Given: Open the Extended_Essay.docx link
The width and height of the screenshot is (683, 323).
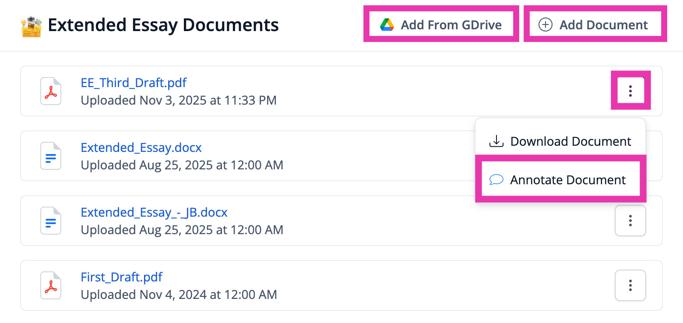Looking at the screenshot, I should tap(141, 147).
